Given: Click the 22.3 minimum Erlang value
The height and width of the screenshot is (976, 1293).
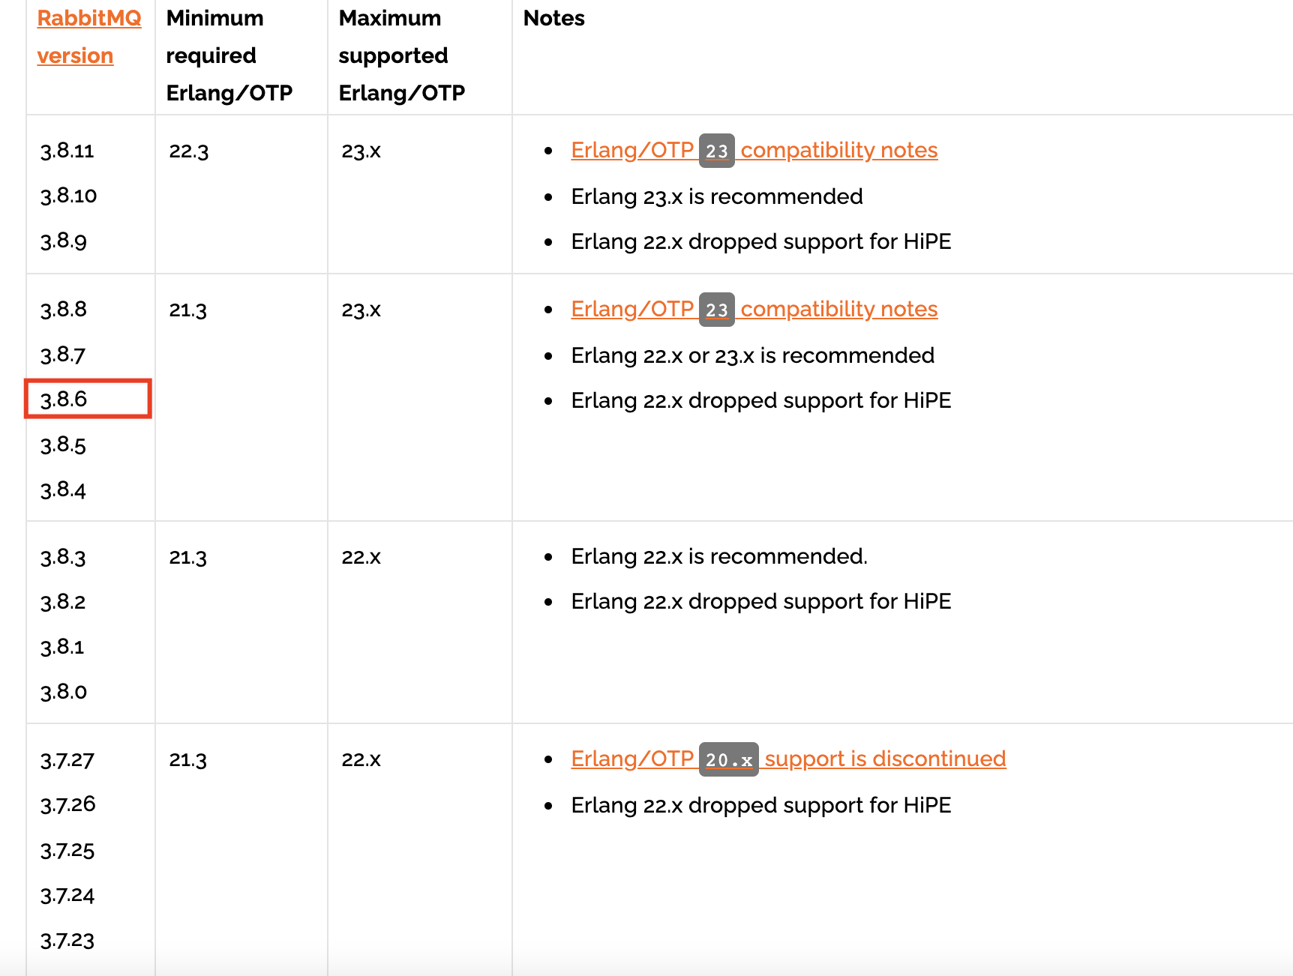Looking at the screenshot, I should pyautogui.click(x=189, y=151).
